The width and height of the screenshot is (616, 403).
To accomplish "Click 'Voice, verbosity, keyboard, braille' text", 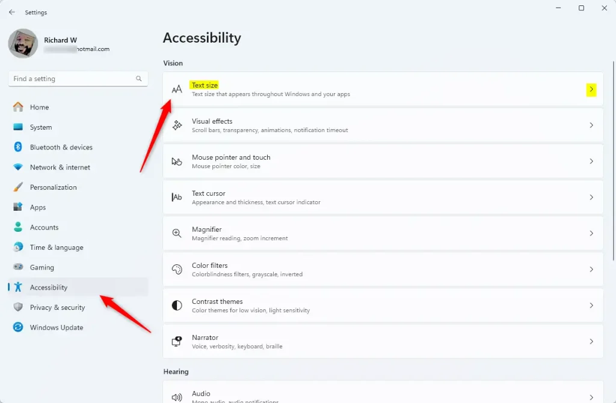I will (x=237, y=347).
